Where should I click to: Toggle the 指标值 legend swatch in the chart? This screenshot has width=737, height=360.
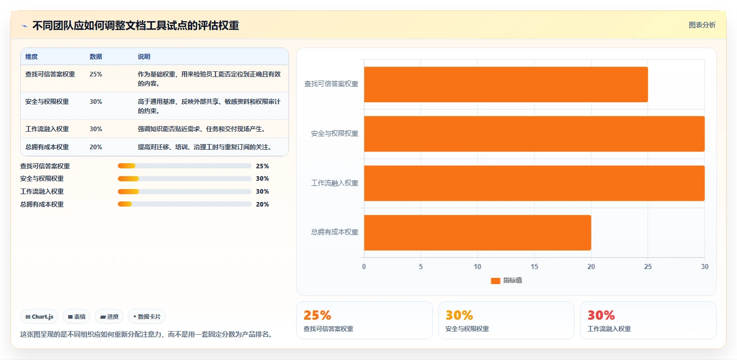495,280
